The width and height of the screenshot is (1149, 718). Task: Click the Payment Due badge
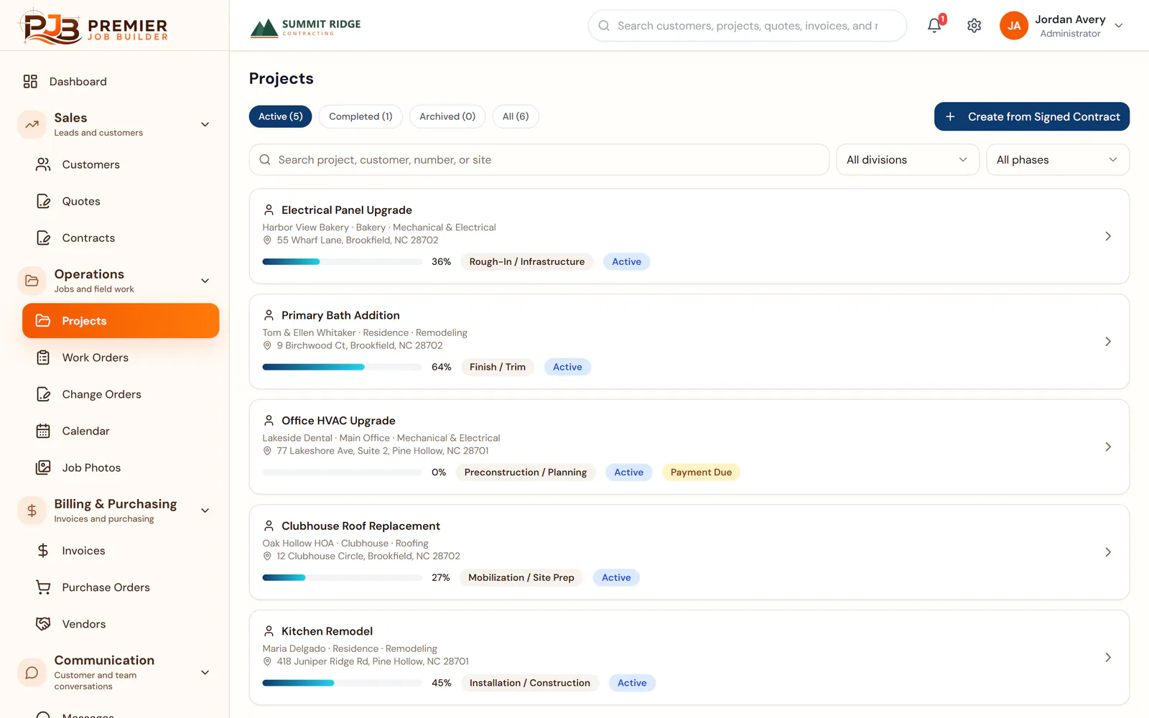click(x=701, y=472)
